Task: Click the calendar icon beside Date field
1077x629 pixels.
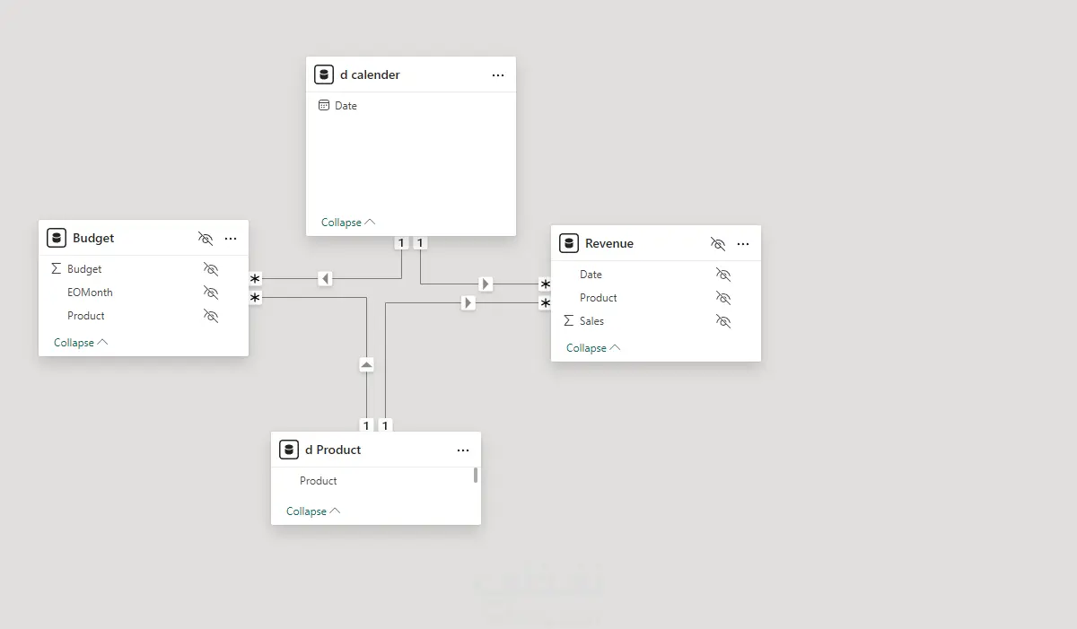Action: tap(324, 106)
